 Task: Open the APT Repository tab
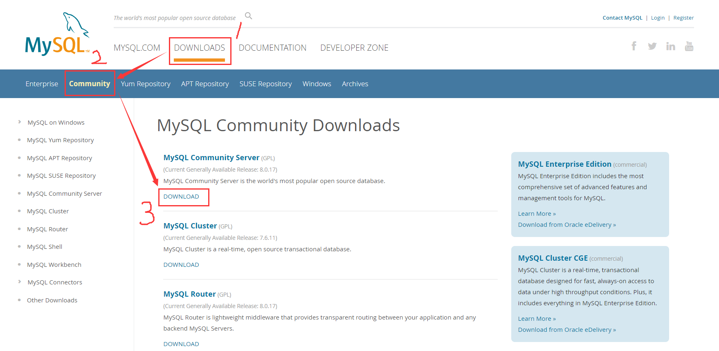click(205, 84)
